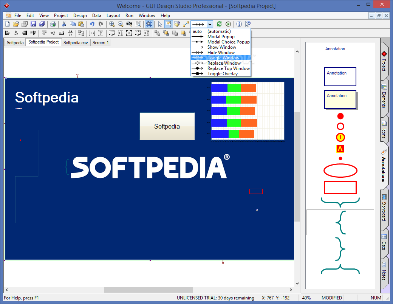Click the zoom to selection icon
Image resolution: width=393 pixels, height=304 pixels.
tap(138, 24)
